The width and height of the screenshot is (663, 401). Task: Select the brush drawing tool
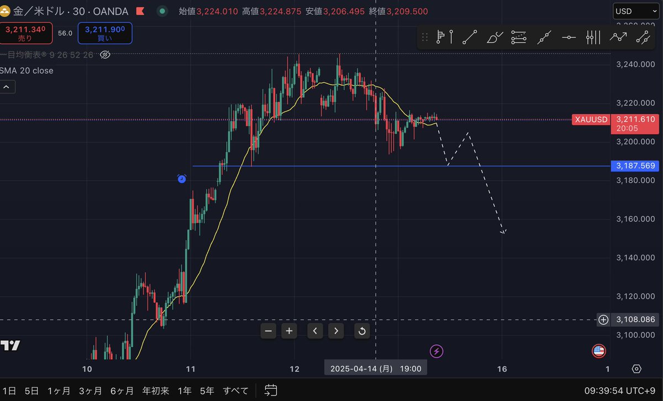(495, 38)
